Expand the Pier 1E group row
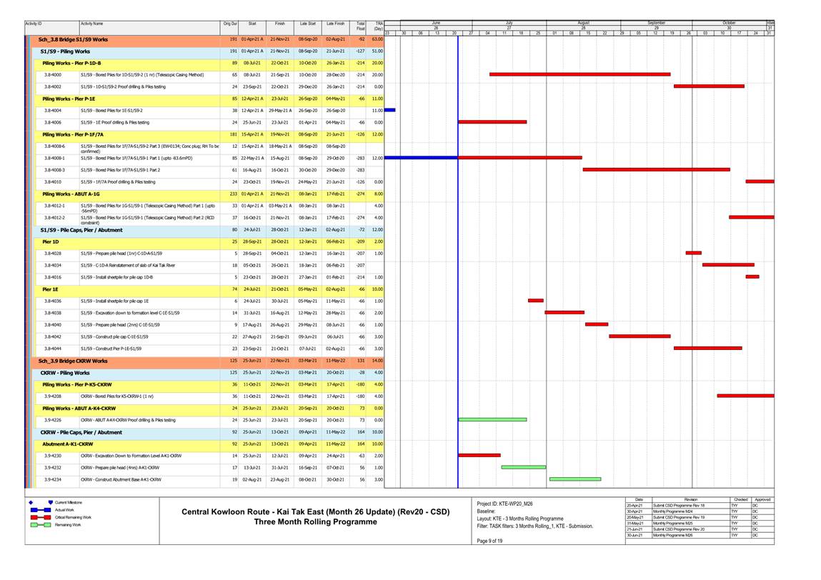The image size is (821, 580). click(x=50, y=289)
